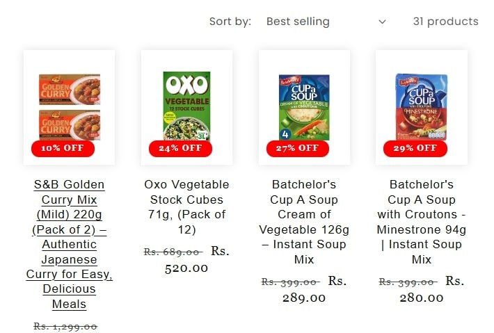Click the Sort by dropdown chevron arrow

[382, 22]
